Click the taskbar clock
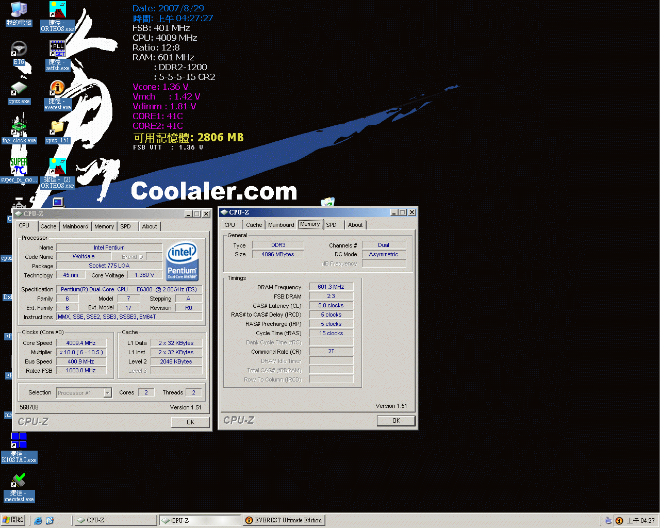The width and height of the screenshot is (660, 528). point(640,521)
